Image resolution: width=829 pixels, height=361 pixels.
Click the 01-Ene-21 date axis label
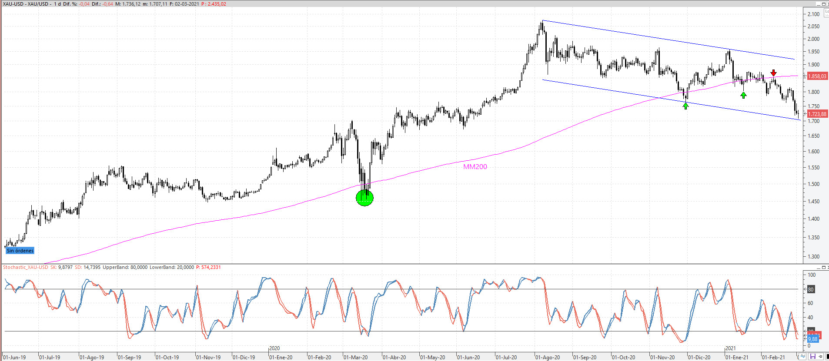coord(737,357)
